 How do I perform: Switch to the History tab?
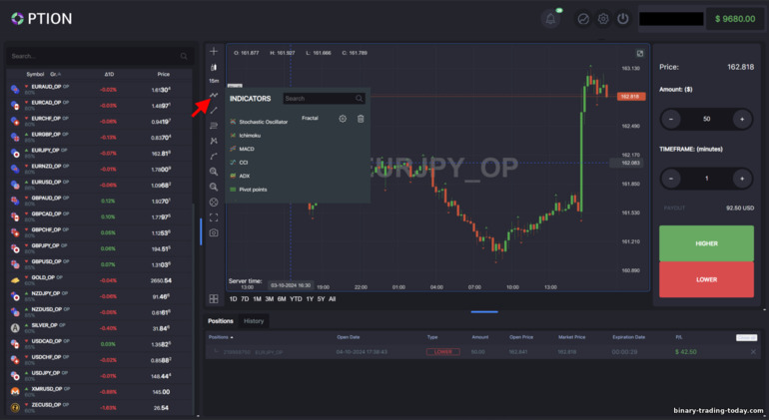click(x=254, y=321)
